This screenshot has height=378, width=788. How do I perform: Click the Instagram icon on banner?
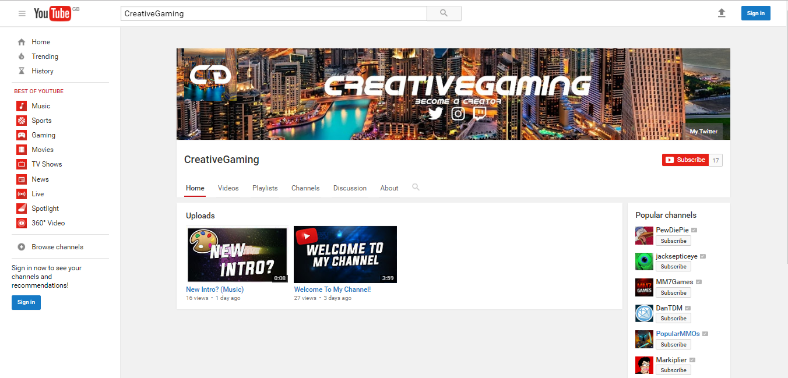click(x=458, y=114)
